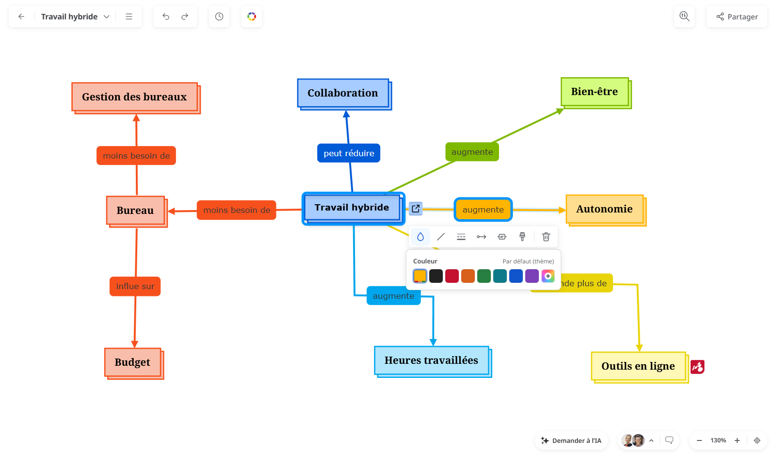Select the Bien-être node
This screenshot has width=776, height=456.
(596, 92)
